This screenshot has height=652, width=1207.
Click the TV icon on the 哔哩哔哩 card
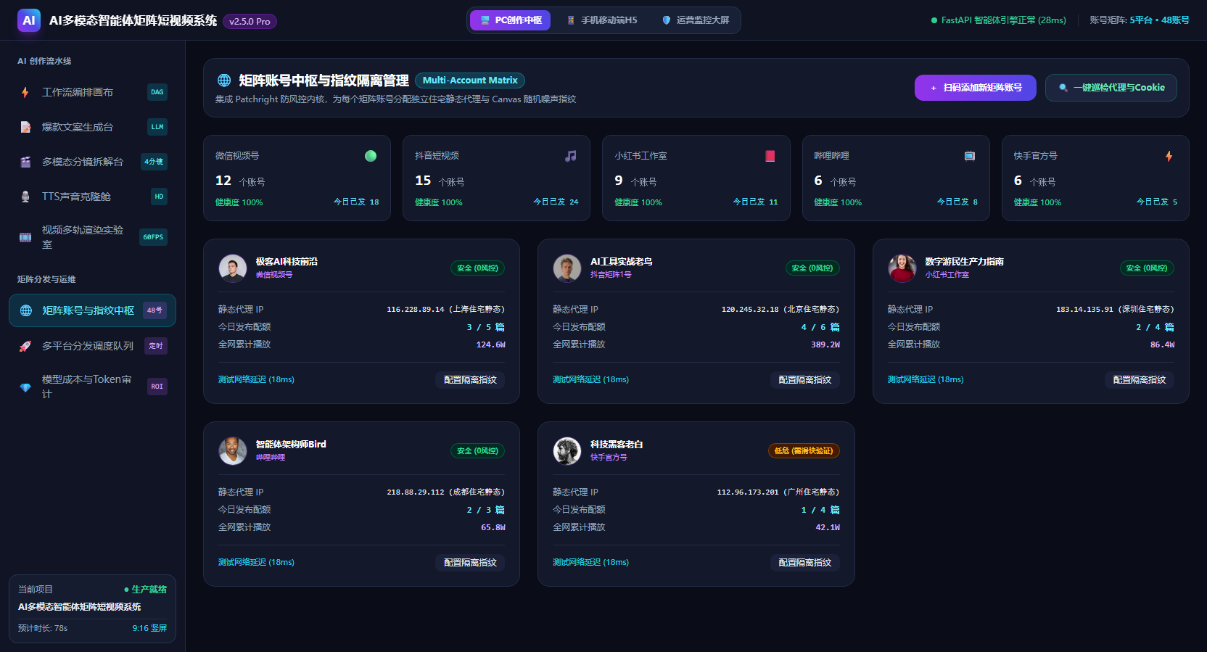pos(970,156)
